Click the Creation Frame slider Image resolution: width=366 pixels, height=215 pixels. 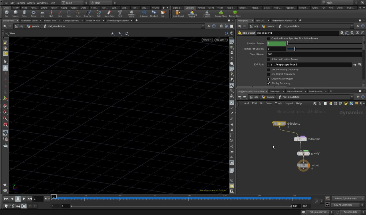point(325,43)
